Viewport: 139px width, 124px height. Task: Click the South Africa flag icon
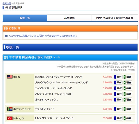pos(10,109)
